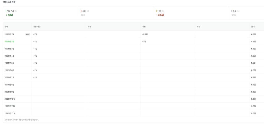Open the info icon beside 사용 summary
The height and width of the screenshot is (126, 264).
tap(163, 11)
